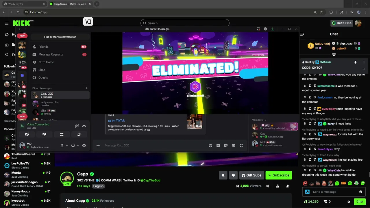Open the Fall Guys category link

[x=84, y=186]
